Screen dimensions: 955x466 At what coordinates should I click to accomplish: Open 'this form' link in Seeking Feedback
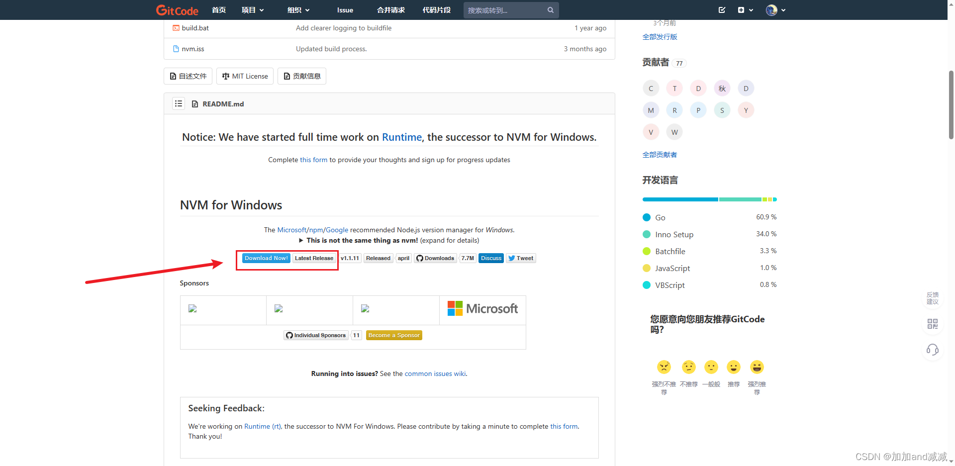pos(564,426)
